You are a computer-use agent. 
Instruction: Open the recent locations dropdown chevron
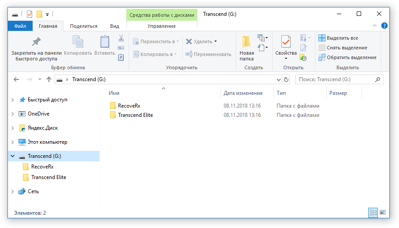coord(40,79)
